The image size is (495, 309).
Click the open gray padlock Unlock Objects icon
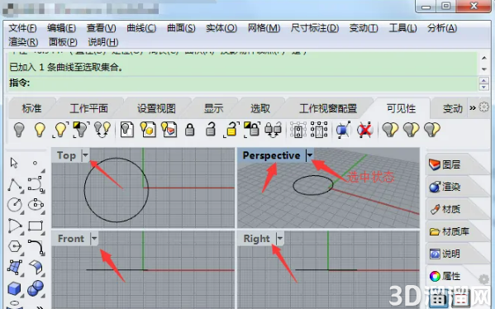click(211, 129)
